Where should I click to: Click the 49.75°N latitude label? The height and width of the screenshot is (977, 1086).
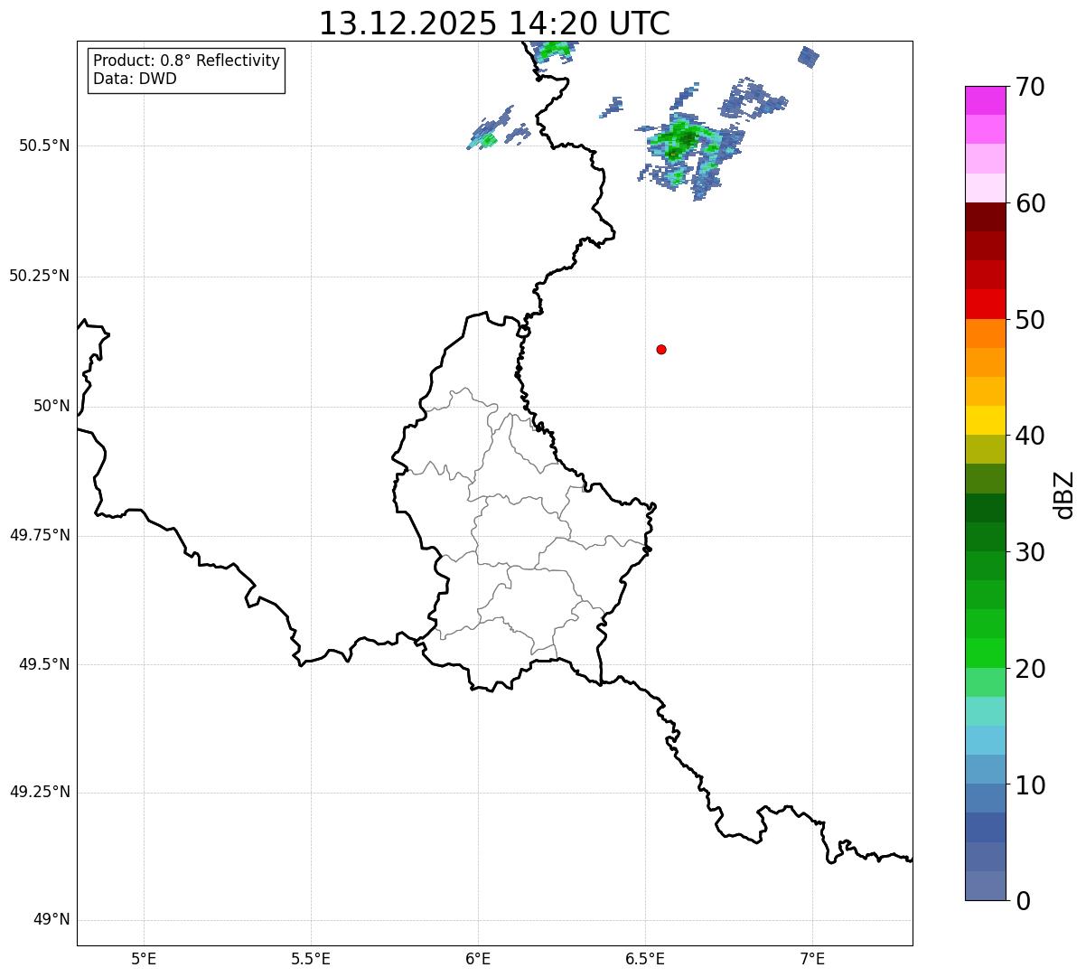pyautogui.click(x=39, y=535)
